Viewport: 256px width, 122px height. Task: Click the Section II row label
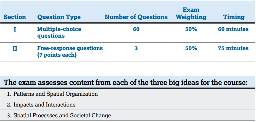coord(15,48)
